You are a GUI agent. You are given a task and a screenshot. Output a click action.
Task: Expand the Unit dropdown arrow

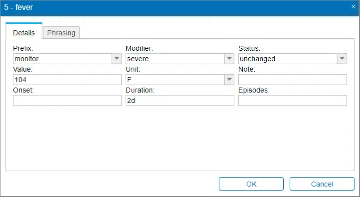click(x=229, y=80)
